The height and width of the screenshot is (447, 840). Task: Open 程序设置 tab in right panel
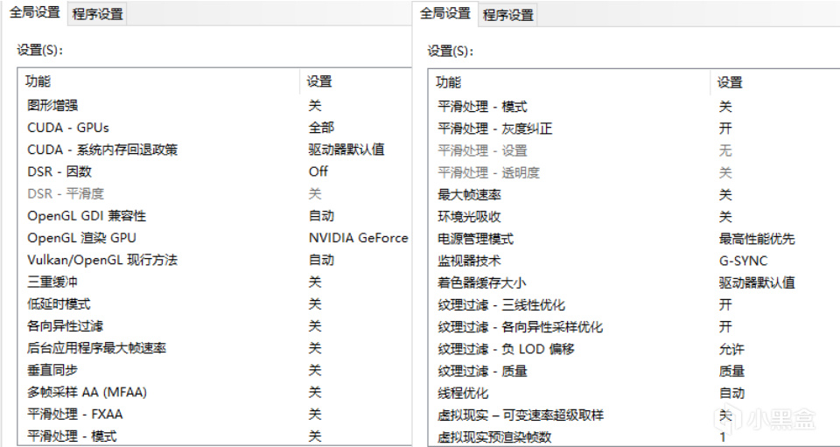point(507,15)
